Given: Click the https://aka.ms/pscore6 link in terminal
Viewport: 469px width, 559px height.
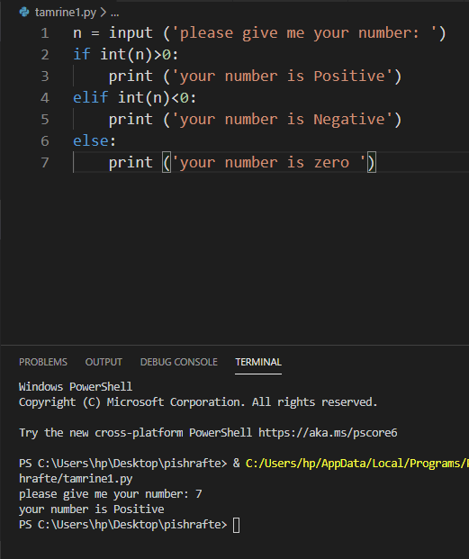Looking at the screenshot, I should tap(328, 433).
